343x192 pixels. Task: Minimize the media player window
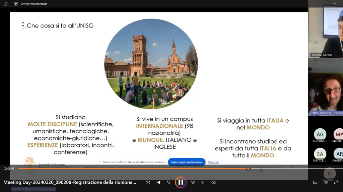tap(335, 4)
